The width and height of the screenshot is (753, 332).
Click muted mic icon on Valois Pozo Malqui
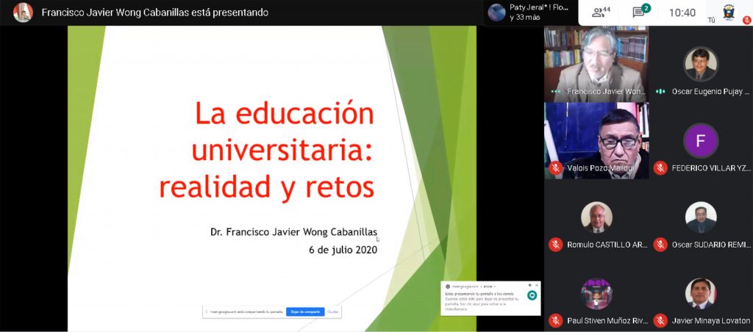pos(556,168)
